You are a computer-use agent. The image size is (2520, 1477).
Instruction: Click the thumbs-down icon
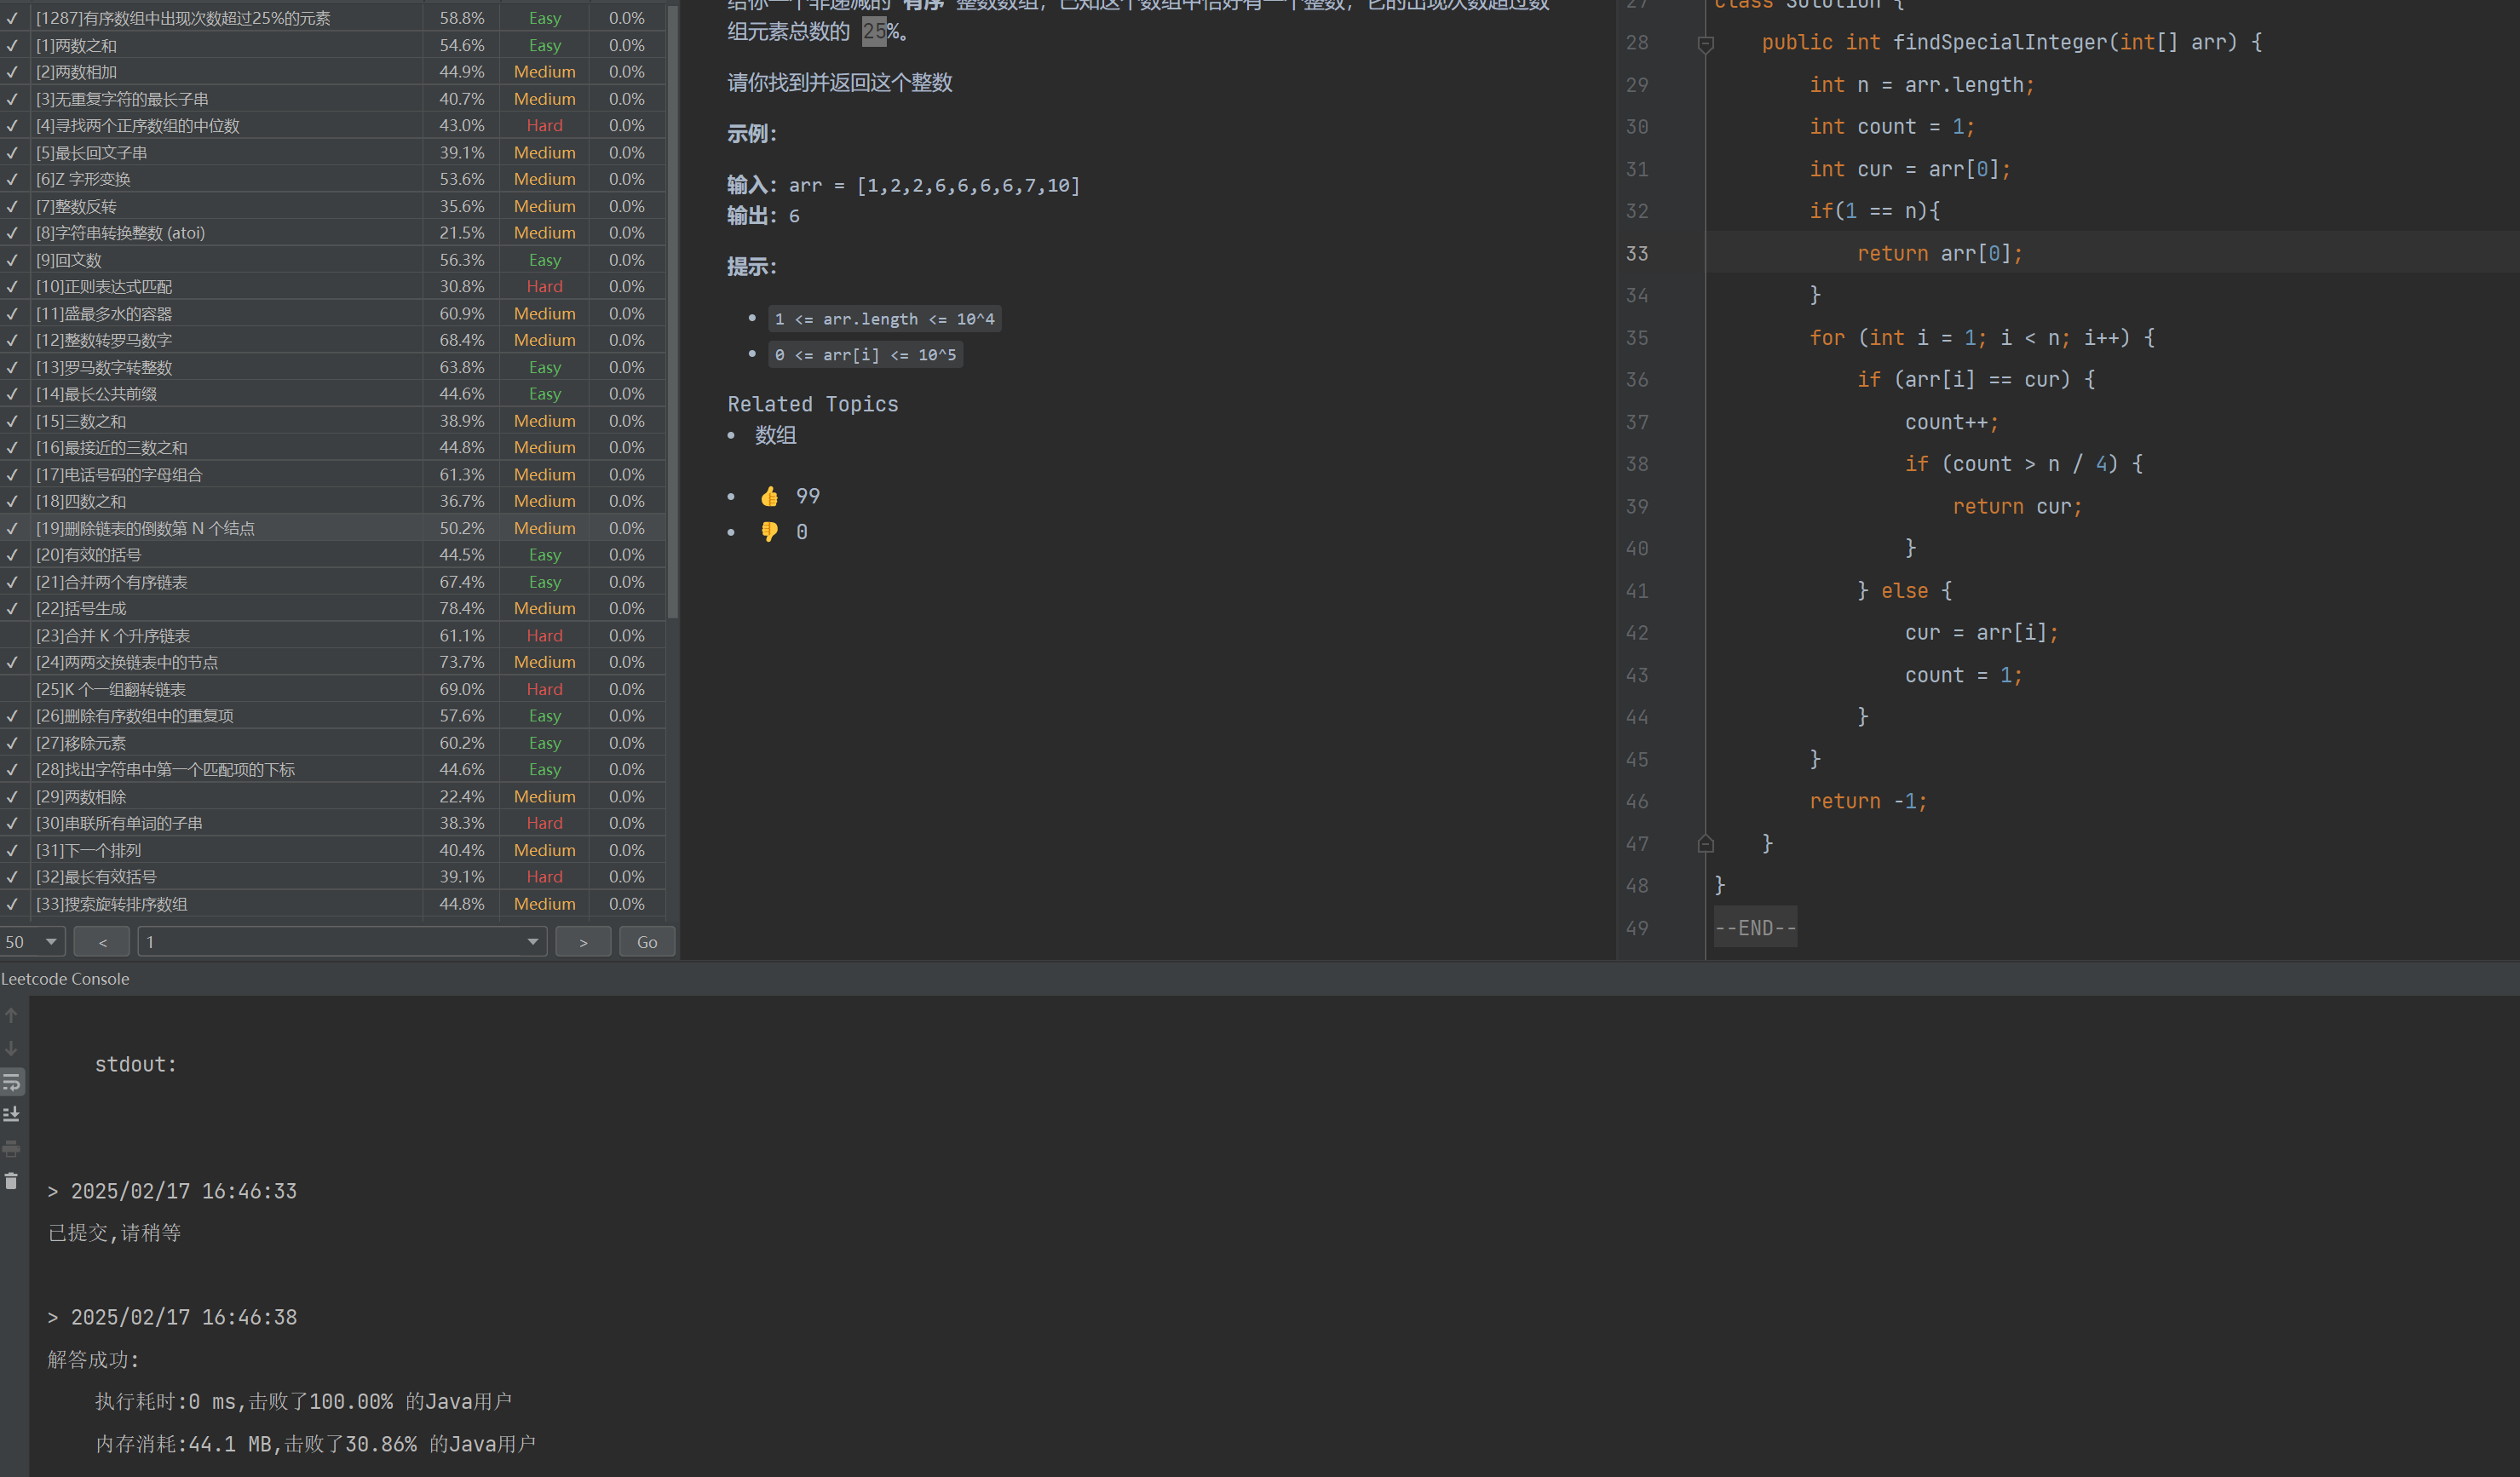coord(769,532)
